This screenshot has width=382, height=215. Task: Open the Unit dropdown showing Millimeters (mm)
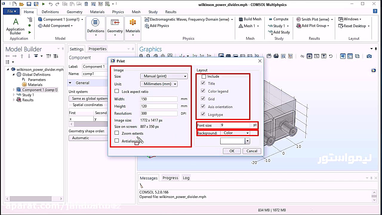coord(159,84)
